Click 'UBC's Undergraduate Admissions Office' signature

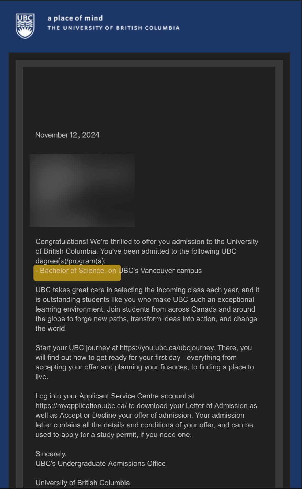coord(101,464)
